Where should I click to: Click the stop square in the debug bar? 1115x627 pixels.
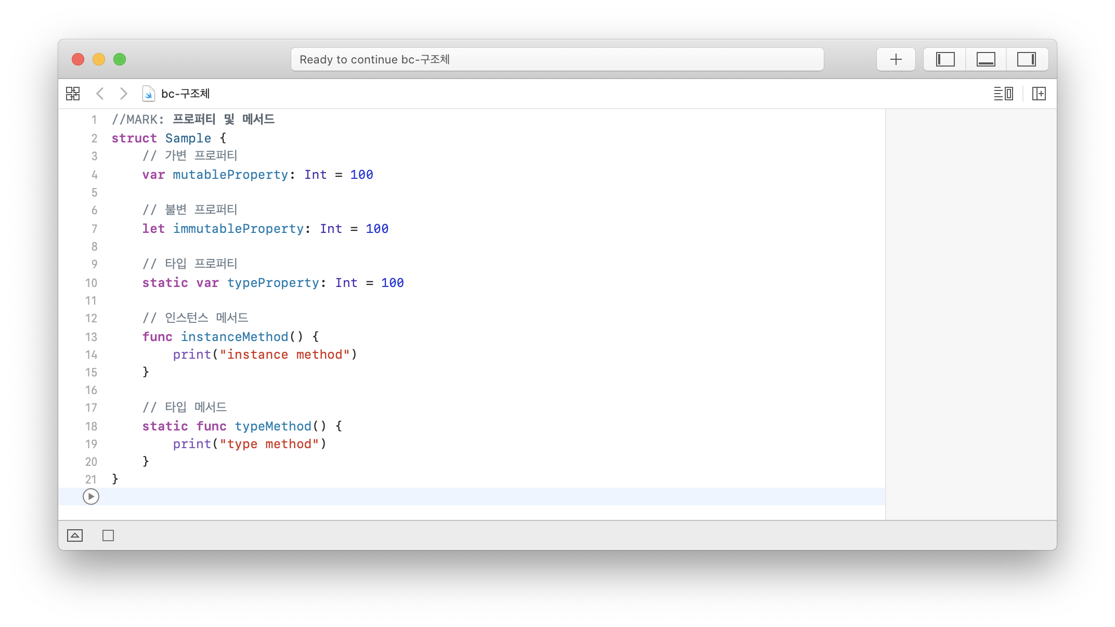click(108, 535)
